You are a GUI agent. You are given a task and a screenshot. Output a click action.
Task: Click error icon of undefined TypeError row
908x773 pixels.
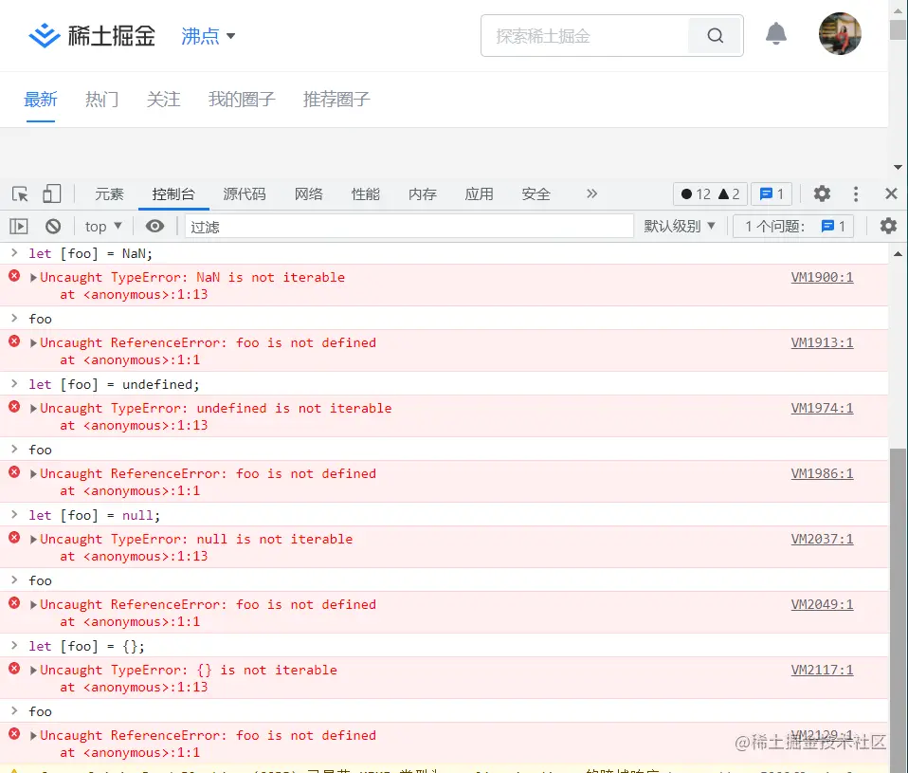(x=14, y=407)
